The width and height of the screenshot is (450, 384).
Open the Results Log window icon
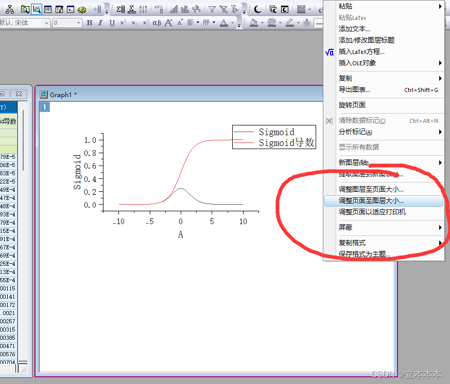pos(48,9)
